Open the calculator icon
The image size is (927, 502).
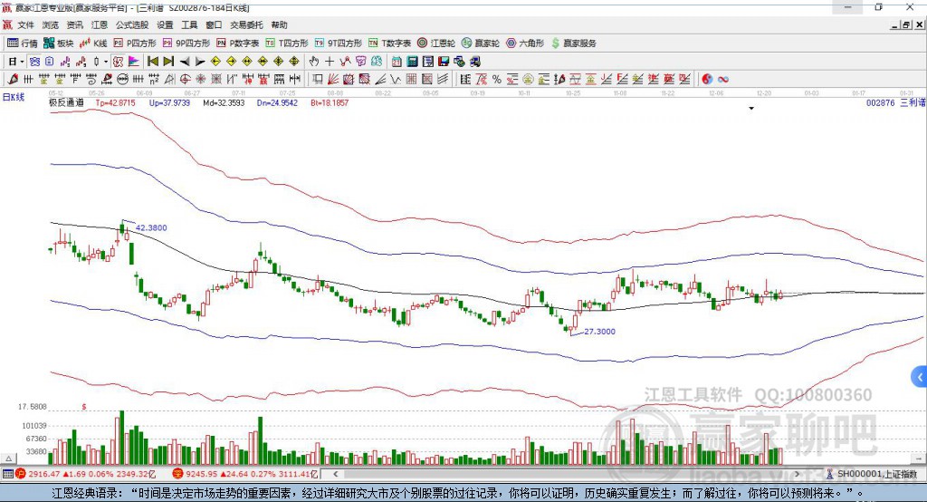point(412,62)
